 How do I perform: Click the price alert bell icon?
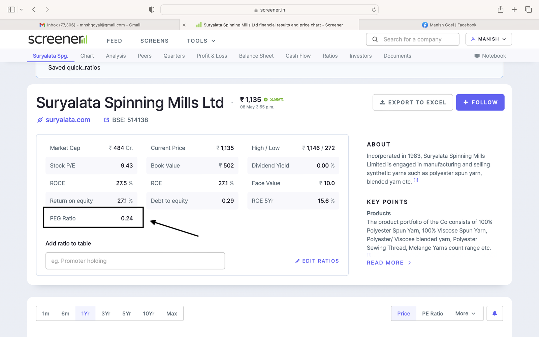[495, 313]
